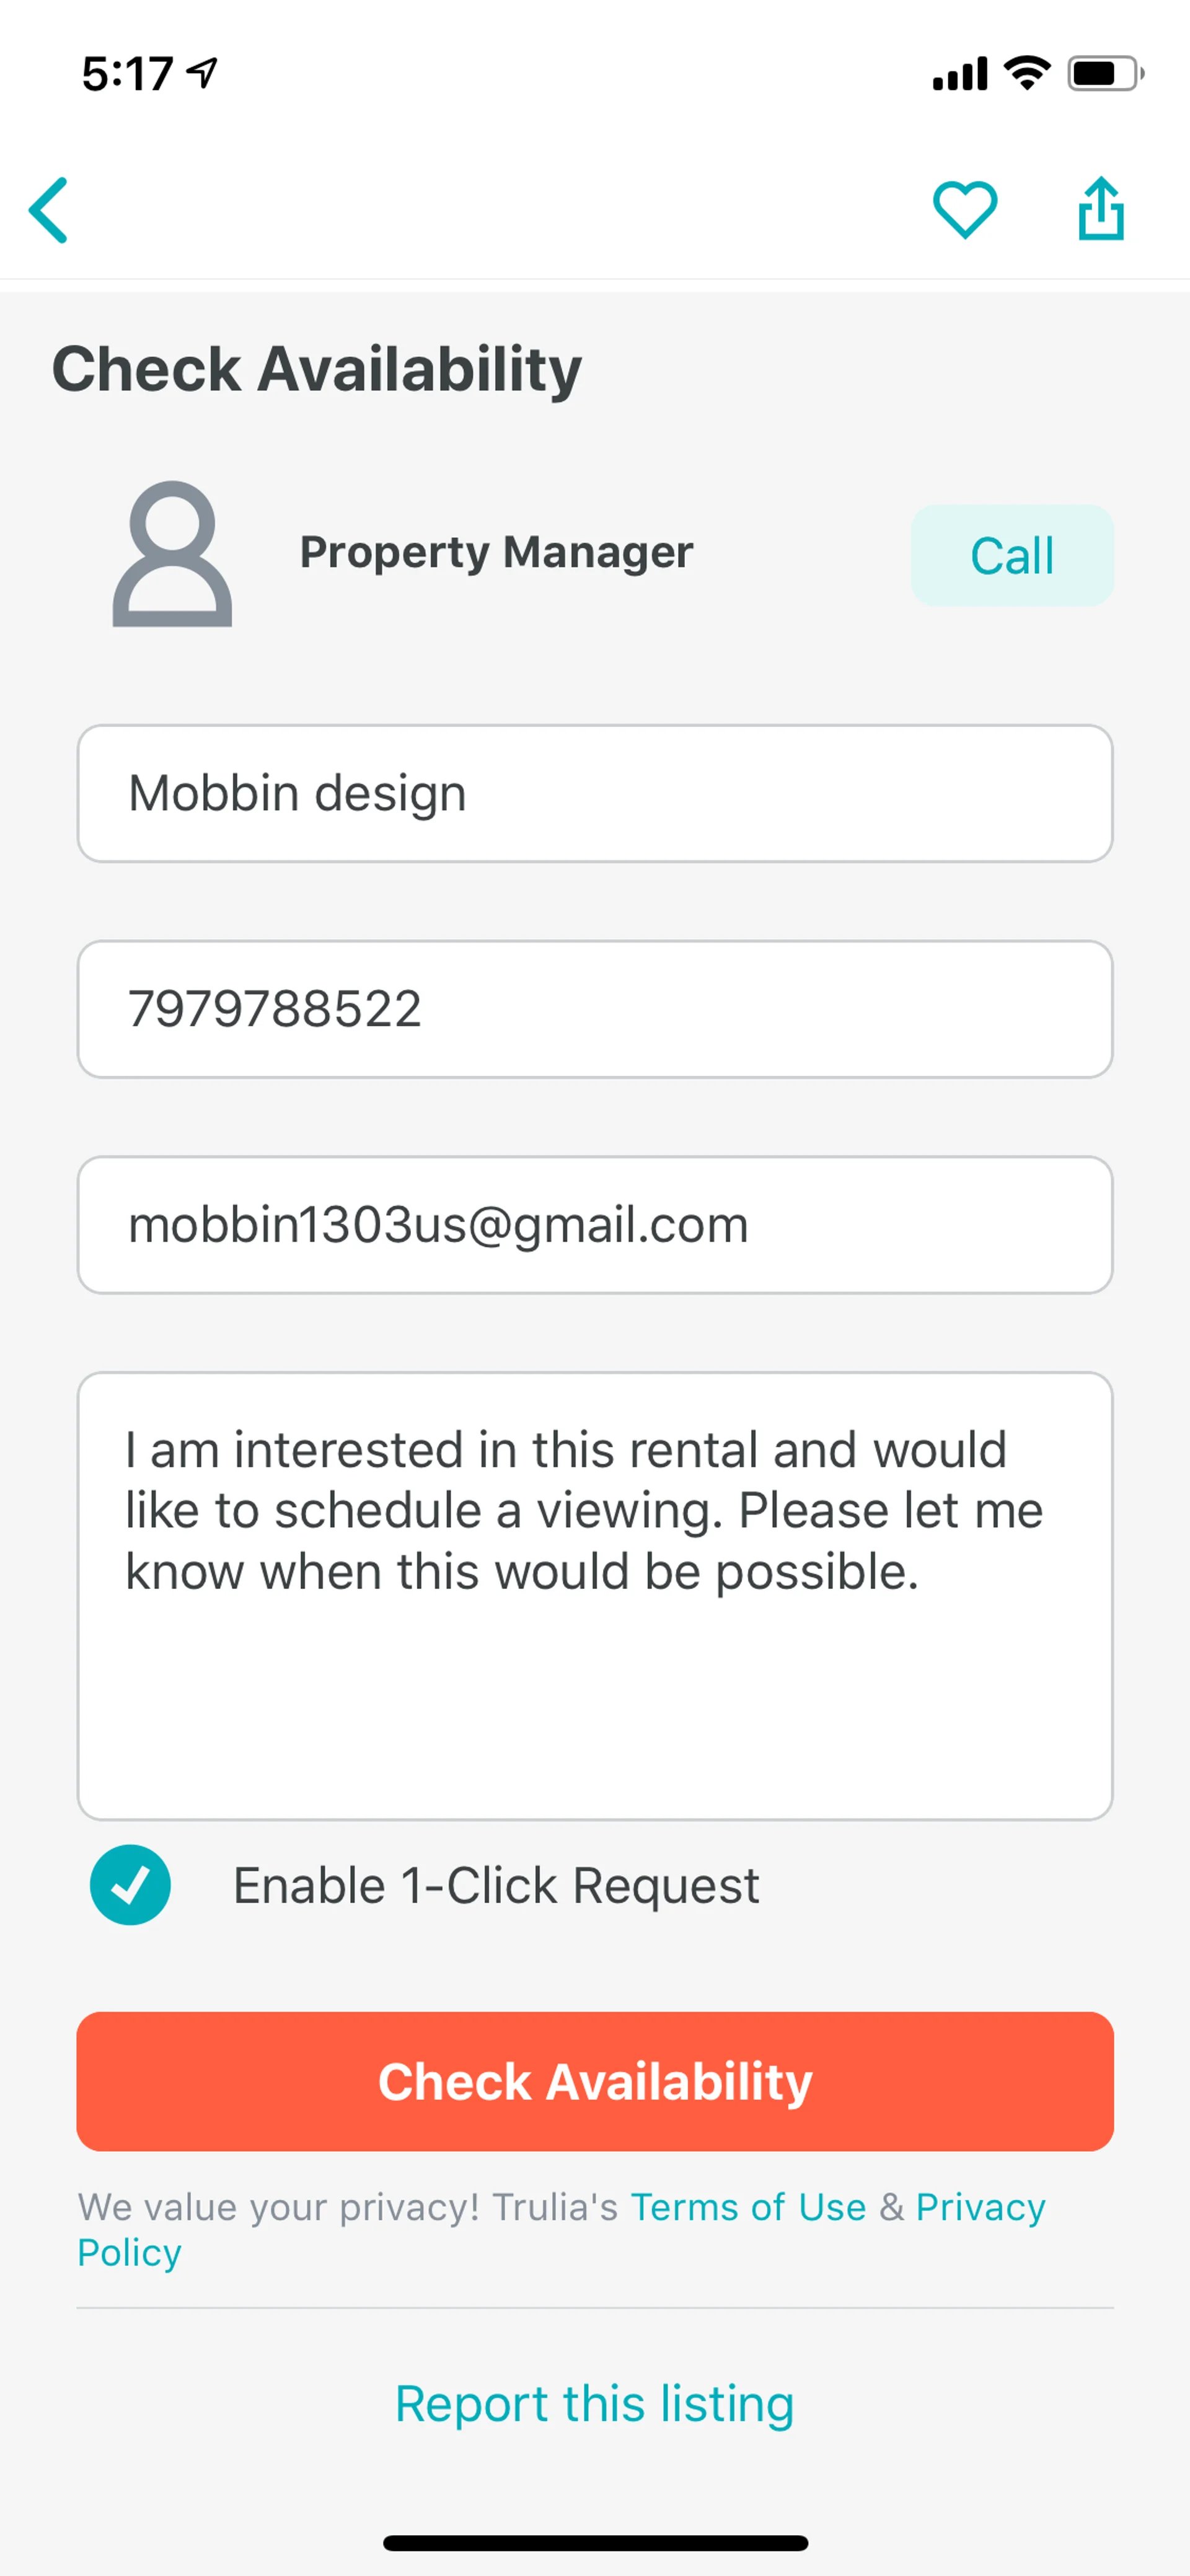Open the share sheet icon
Screen dimensions: 1190x2576
click(1101, 209)
